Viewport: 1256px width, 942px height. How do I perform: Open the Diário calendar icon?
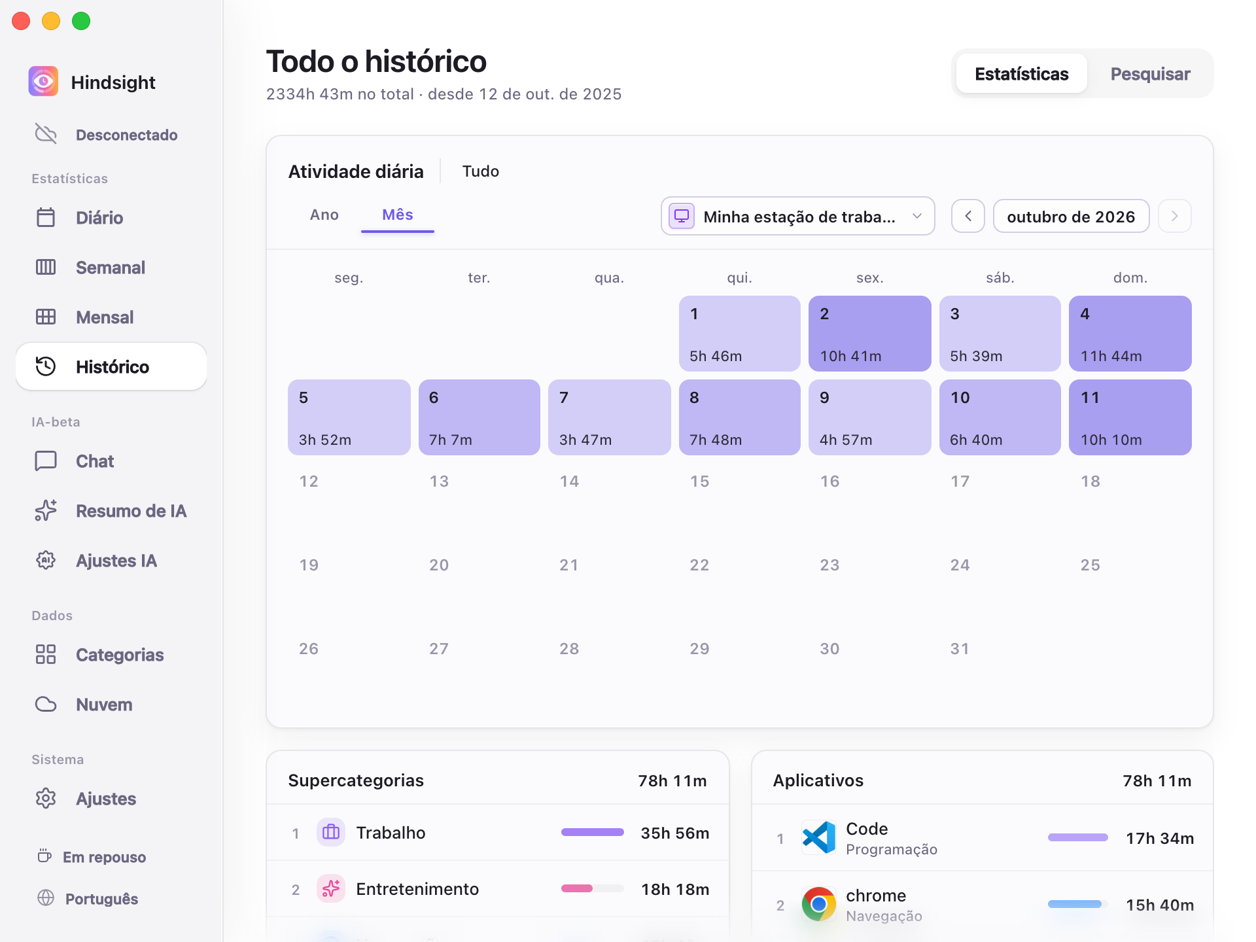(46, 217)
